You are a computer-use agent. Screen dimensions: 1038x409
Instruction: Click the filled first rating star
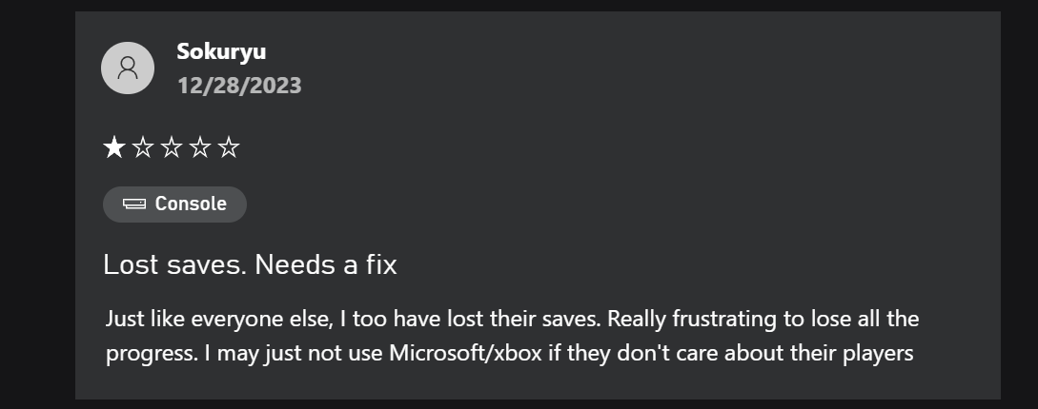tap(114, 147)
